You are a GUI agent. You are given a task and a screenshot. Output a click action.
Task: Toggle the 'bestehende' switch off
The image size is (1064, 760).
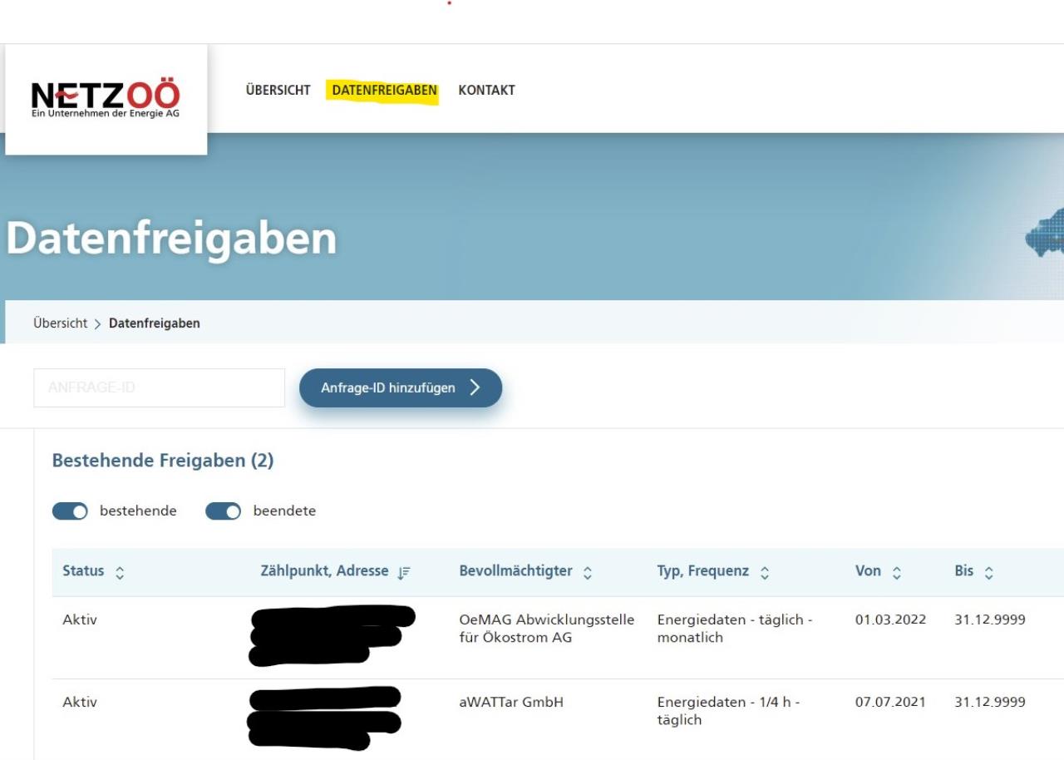70,511
